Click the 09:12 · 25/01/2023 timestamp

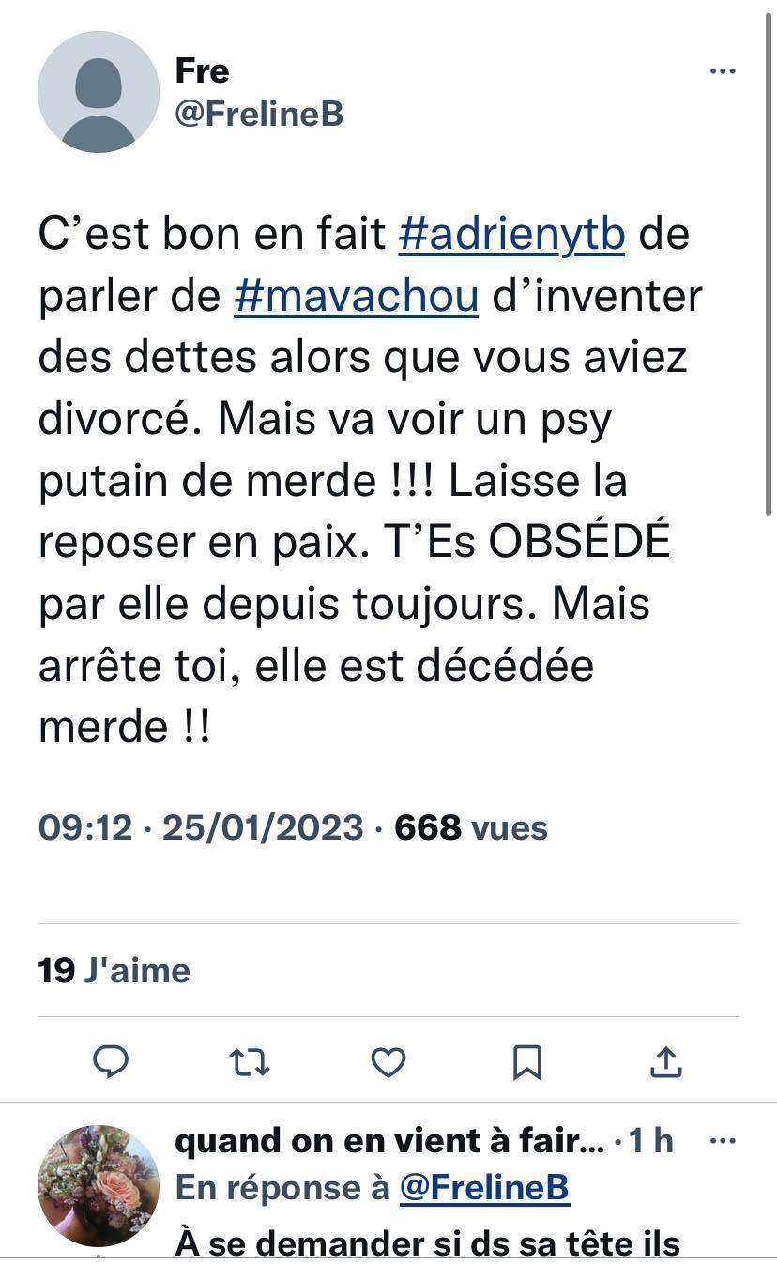201,827
